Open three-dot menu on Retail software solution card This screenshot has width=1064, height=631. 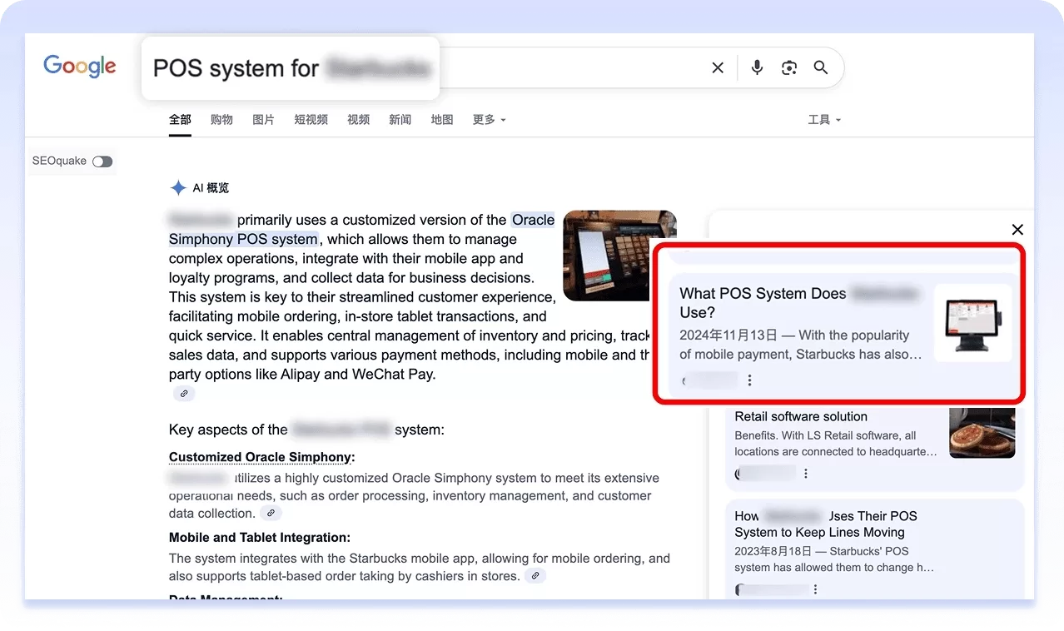[x=805, y=474]
